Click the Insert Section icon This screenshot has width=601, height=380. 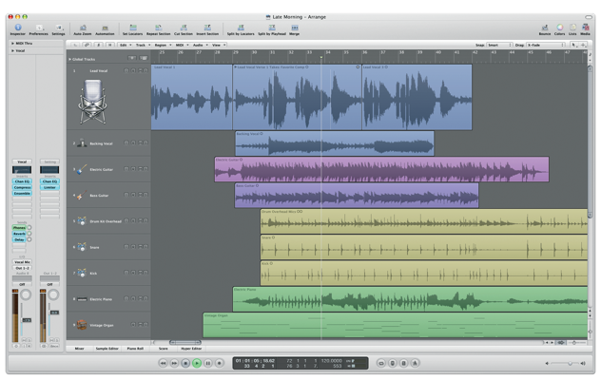(207, 28)
